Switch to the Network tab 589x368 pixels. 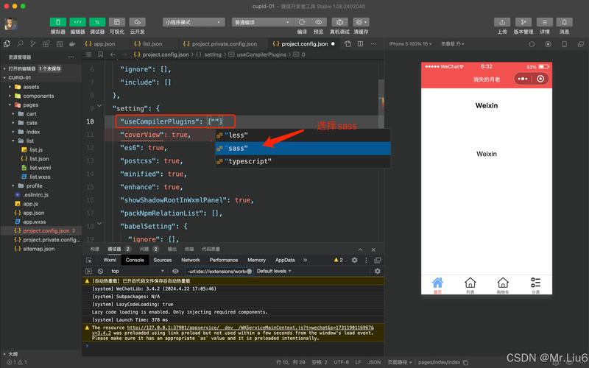point(191,260)
